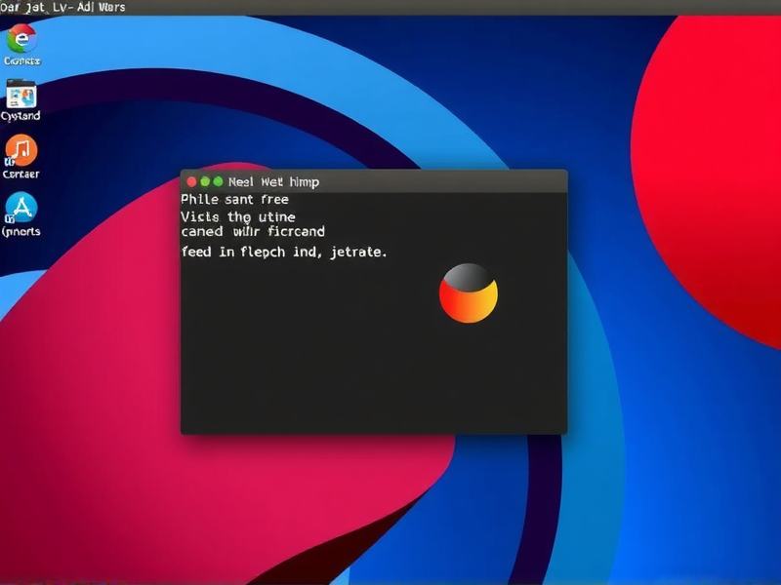The height and width of the screenshot is (585, 781).
Task: Expand the Wars menu at top right
Action: 114,8
